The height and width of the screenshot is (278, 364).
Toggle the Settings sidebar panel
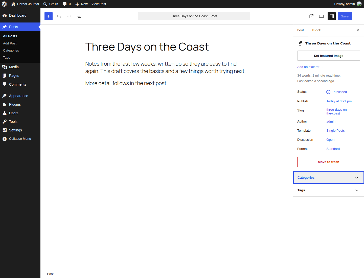pyautogui.click(x=332, y=16)
